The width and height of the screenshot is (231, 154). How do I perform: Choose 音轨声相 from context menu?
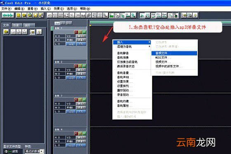tap(132, 77)
